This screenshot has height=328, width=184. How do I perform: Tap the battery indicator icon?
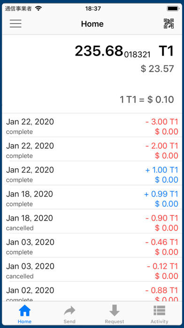pos(173,8)
